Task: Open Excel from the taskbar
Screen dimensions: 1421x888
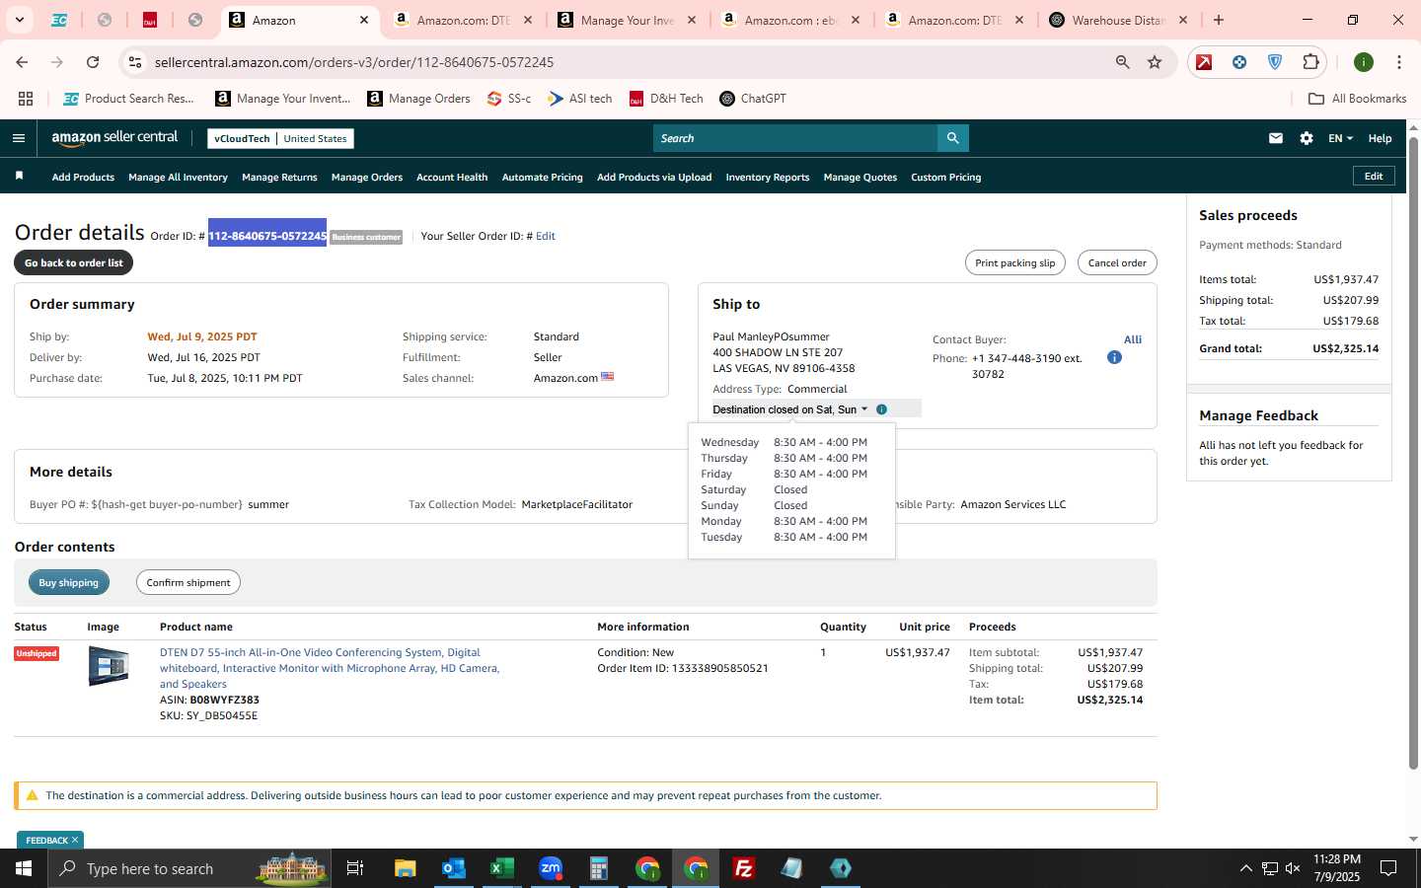Action: coord(501,868)
